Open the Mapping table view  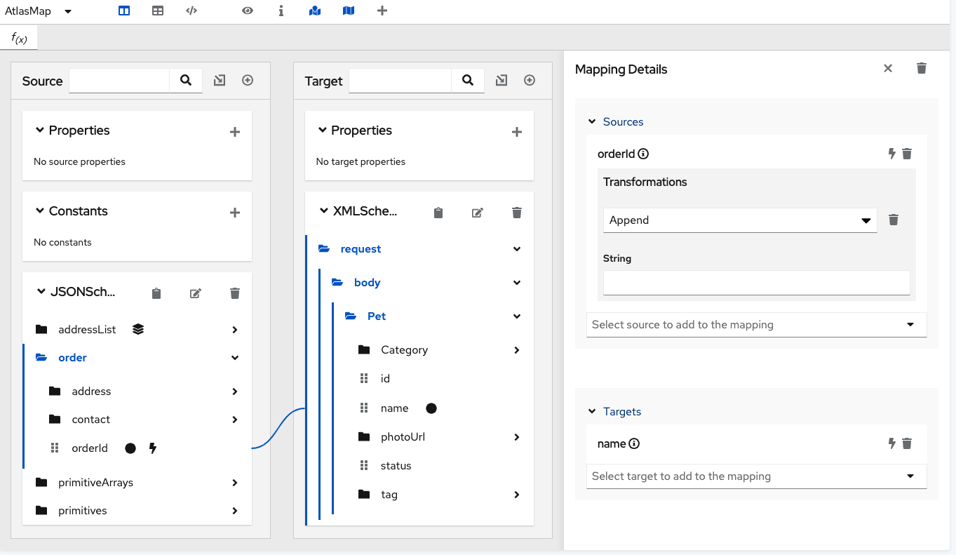(x=157, y=11)
